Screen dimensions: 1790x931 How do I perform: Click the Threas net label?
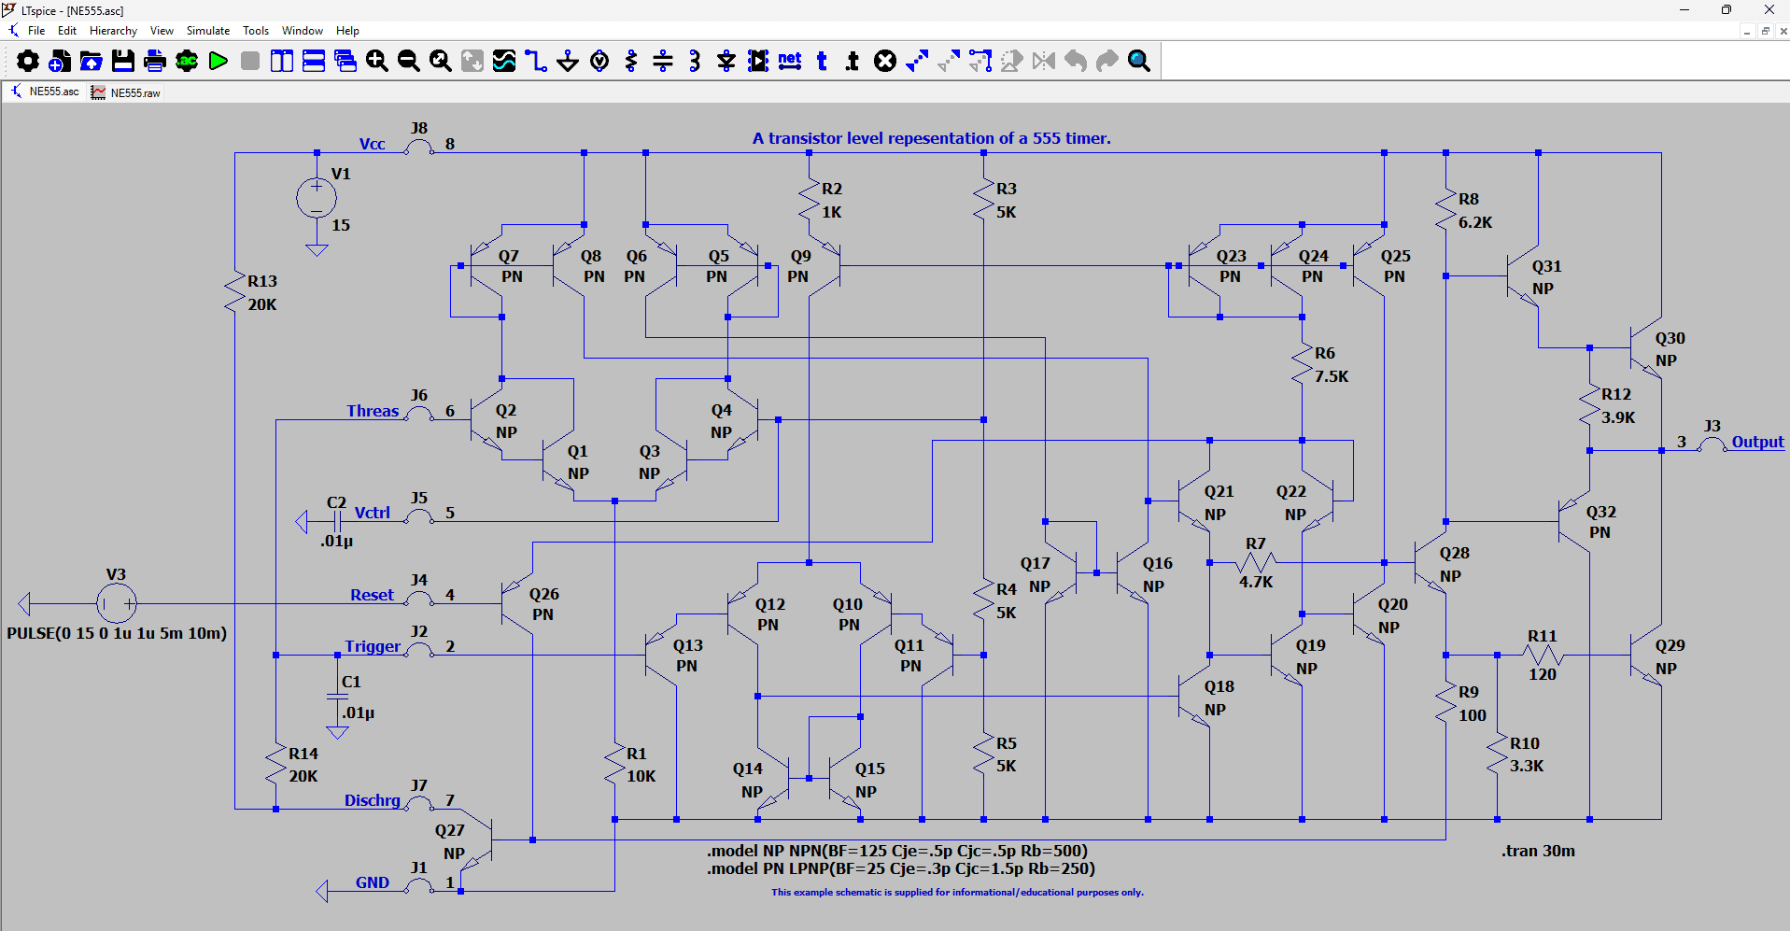373,411
